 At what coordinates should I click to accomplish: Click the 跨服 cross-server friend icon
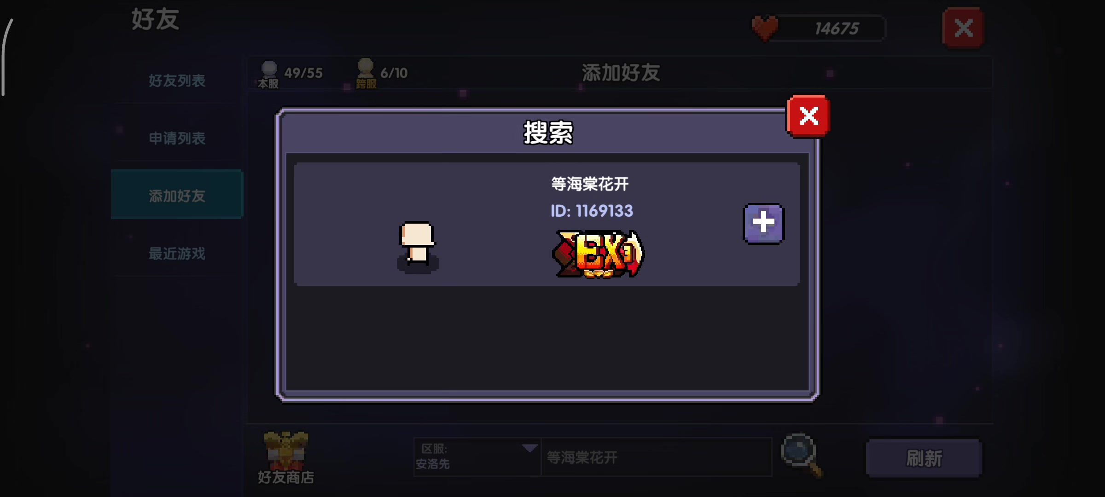tap(366, 74)
